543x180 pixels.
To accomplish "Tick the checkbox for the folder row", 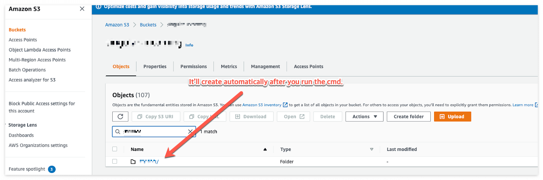I will (x=115, y=161).
